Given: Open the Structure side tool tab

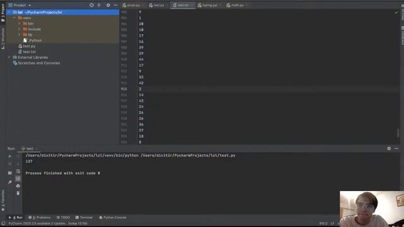Looking at the screenshot, I should point(3,38).
